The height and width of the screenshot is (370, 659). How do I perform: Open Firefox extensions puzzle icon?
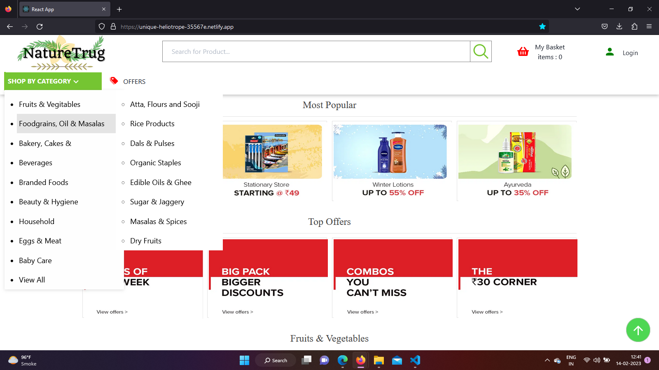click(634, 27)
